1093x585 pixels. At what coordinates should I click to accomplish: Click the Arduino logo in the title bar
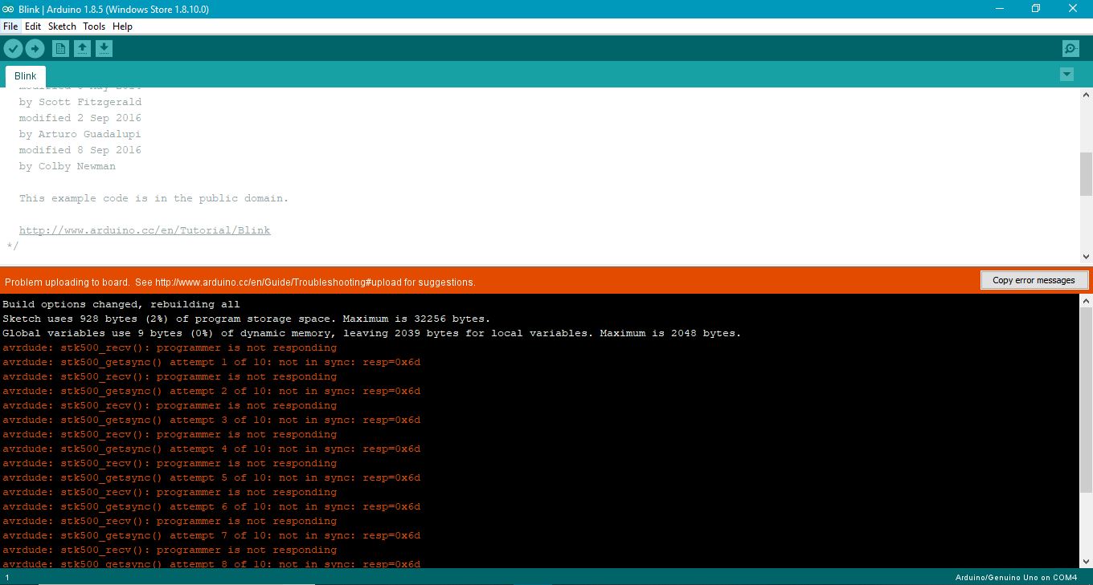(x=9, y=9)
